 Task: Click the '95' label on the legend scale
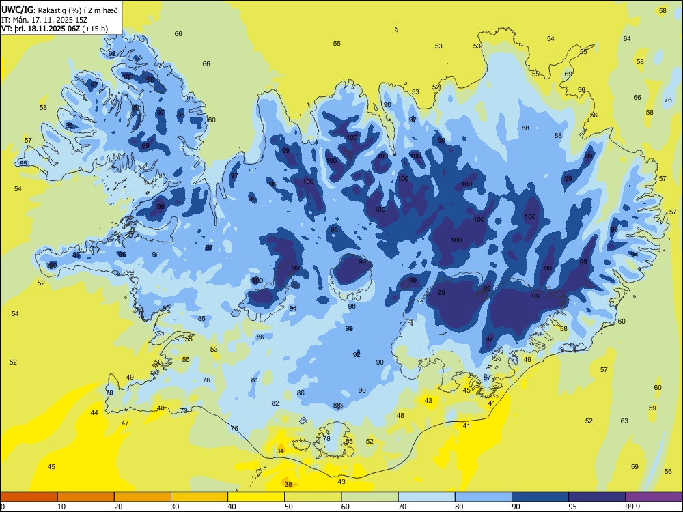tap(572, 507)
